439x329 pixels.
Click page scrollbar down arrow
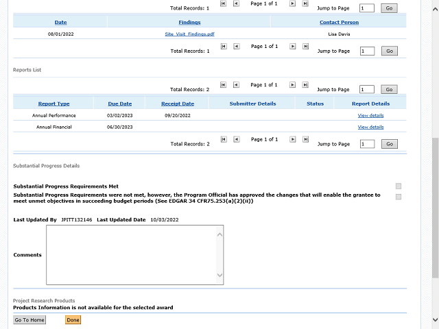click(435, 319)
